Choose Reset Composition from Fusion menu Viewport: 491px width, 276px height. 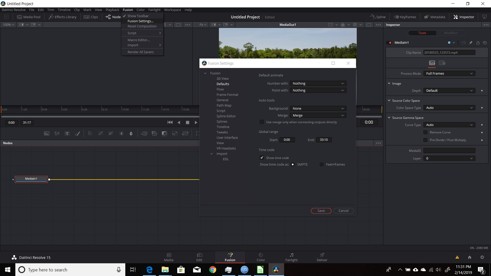pos(142,26)
